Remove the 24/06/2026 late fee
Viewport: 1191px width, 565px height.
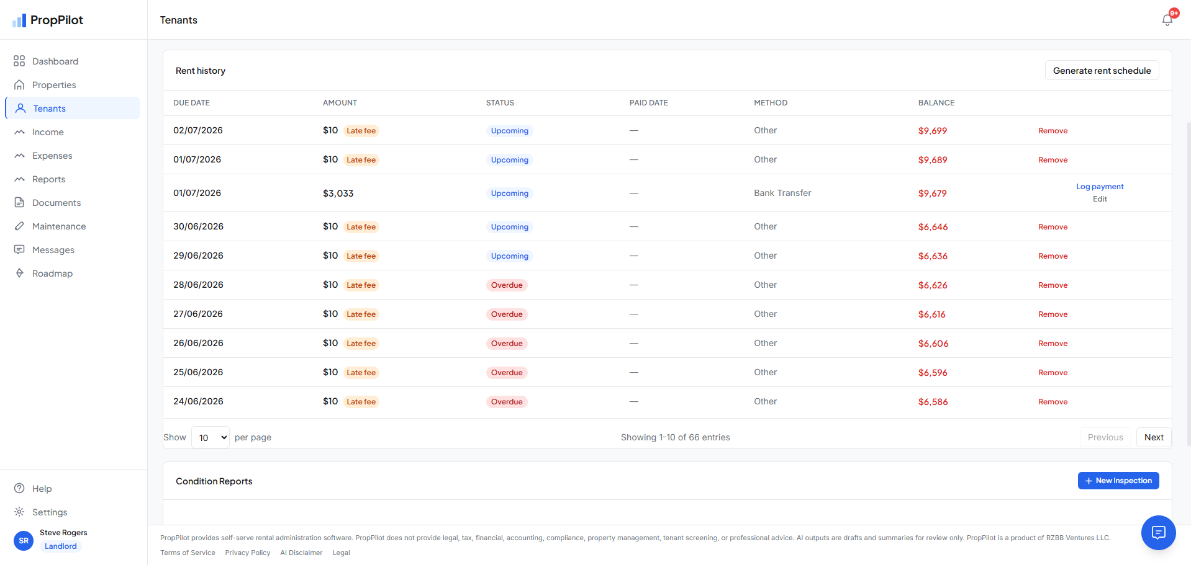click(x=1053, y=401)
